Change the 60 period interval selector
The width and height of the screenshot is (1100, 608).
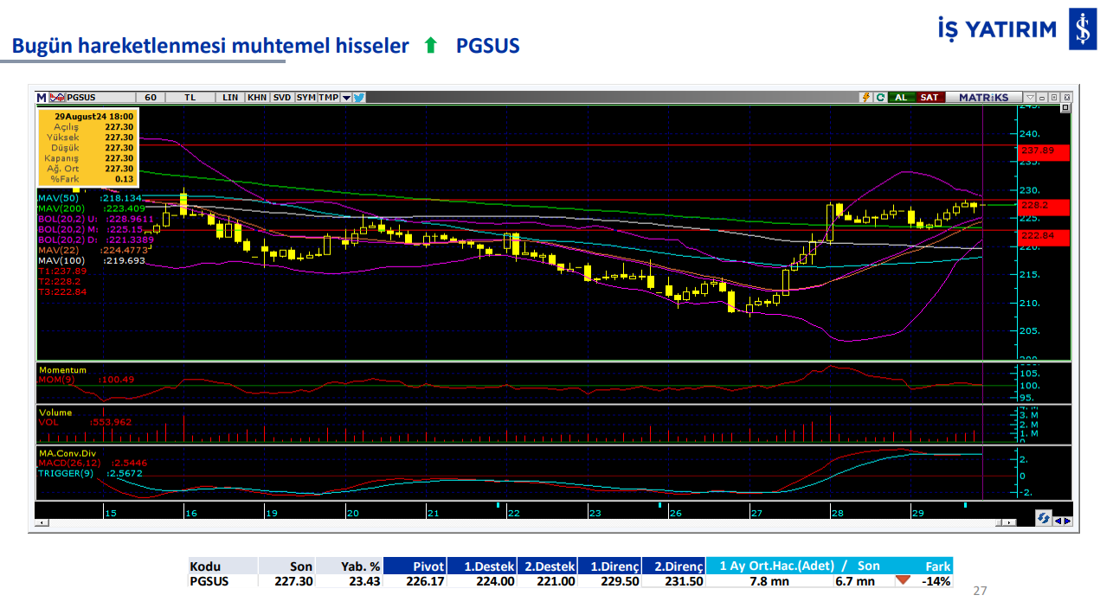pos(151,98)
